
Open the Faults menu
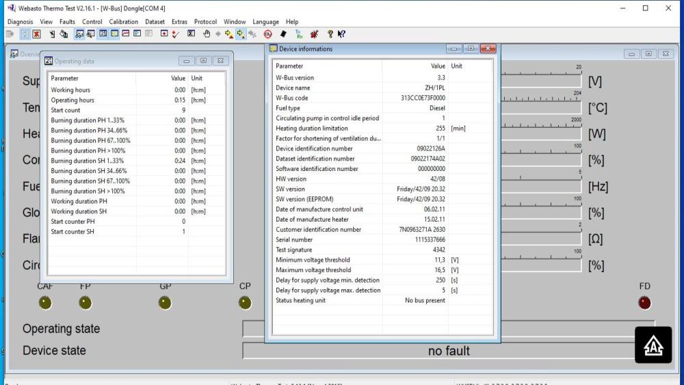point(67,22)
